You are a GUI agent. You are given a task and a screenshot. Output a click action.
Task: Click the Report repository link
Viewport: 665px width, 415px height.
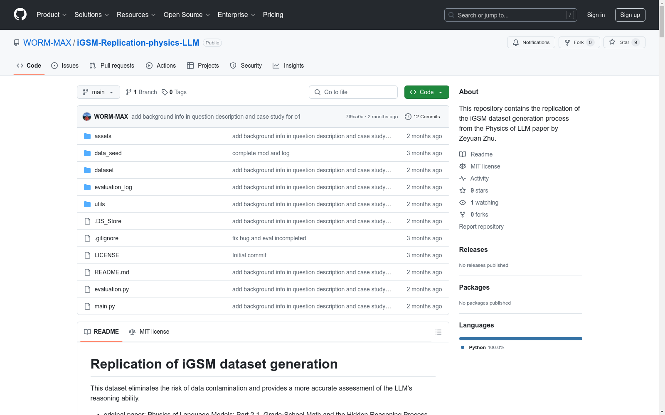coord(481,227)
